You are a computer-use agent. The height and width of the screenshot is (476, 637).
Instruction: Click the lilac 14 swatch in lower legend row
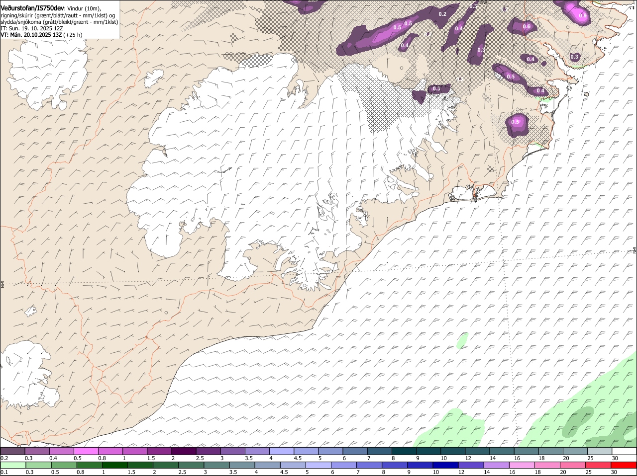coord(496,465)
